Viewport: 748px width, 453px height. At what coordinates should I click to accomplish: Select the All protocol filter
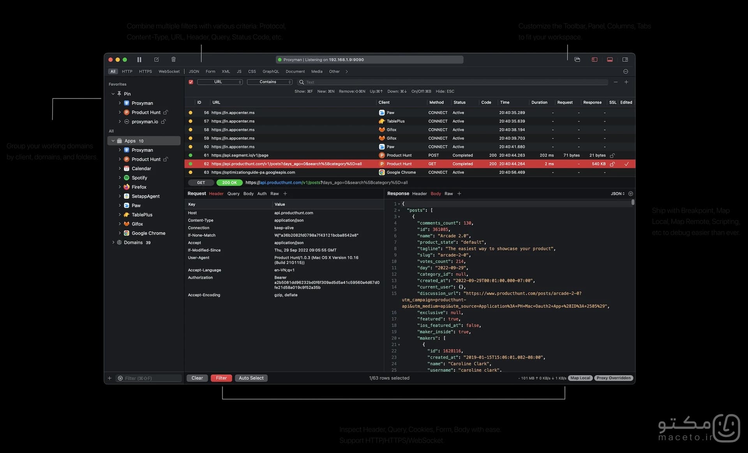(x=113, y=71)
